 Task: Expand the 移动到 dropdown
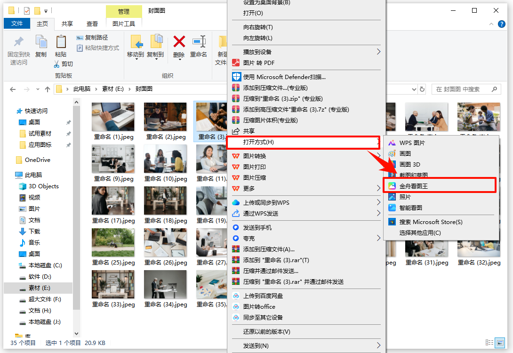(136, 55)
